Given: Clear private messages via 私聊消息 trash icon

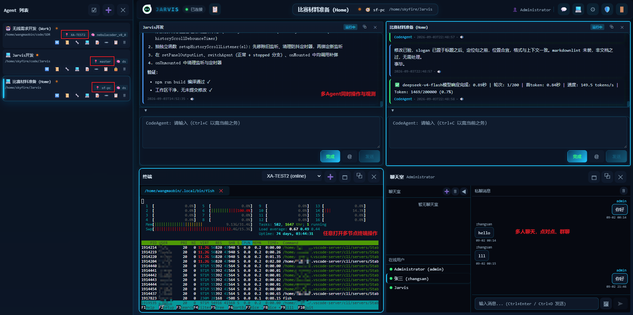Looking at the screenshot, I should pyautogui.click(x=623, y=191).
